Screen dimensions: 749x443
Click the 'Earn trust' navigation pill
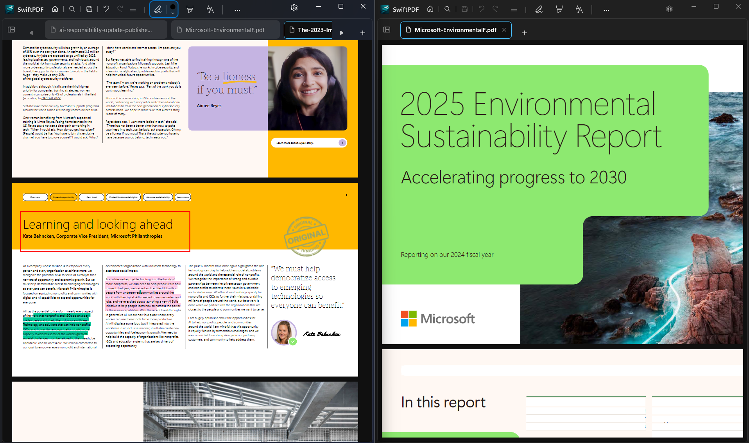pos(91,197)
